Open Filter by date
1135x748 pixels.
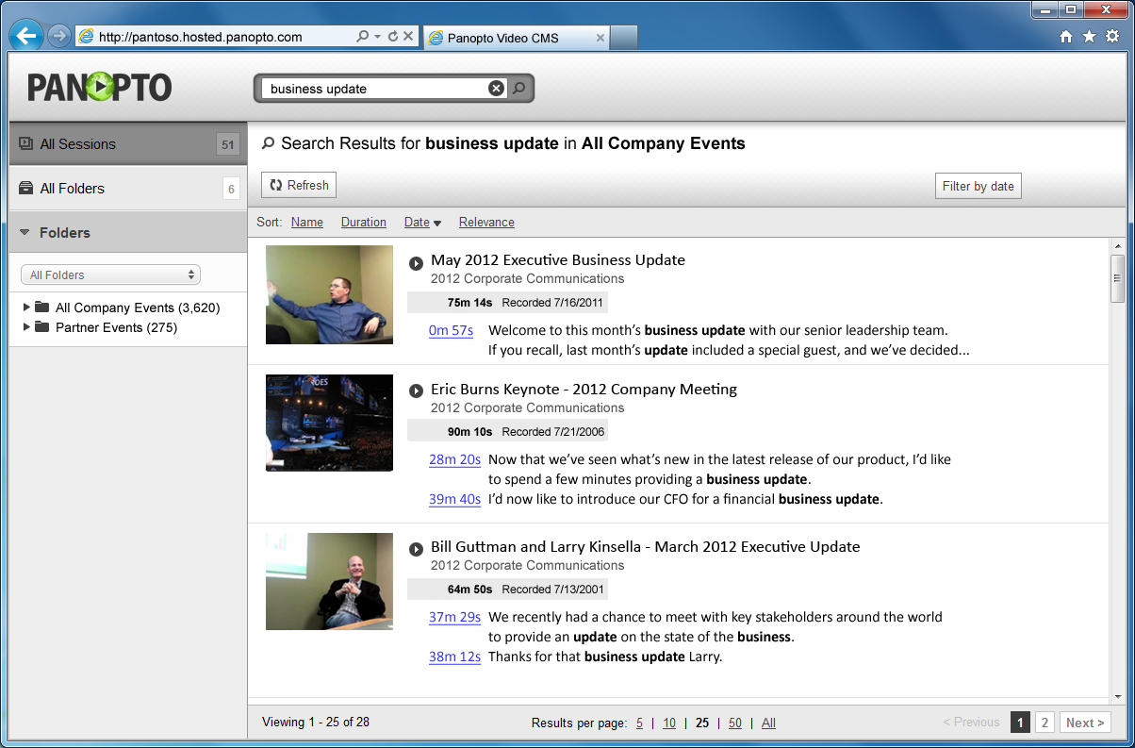click(978, 186)
